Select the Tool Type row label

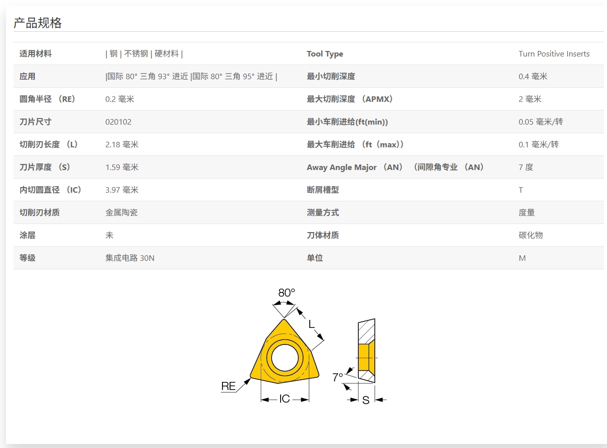coord(324,54)
